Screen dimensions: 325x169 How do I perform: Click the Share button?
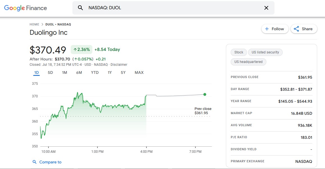pos(303,29)
